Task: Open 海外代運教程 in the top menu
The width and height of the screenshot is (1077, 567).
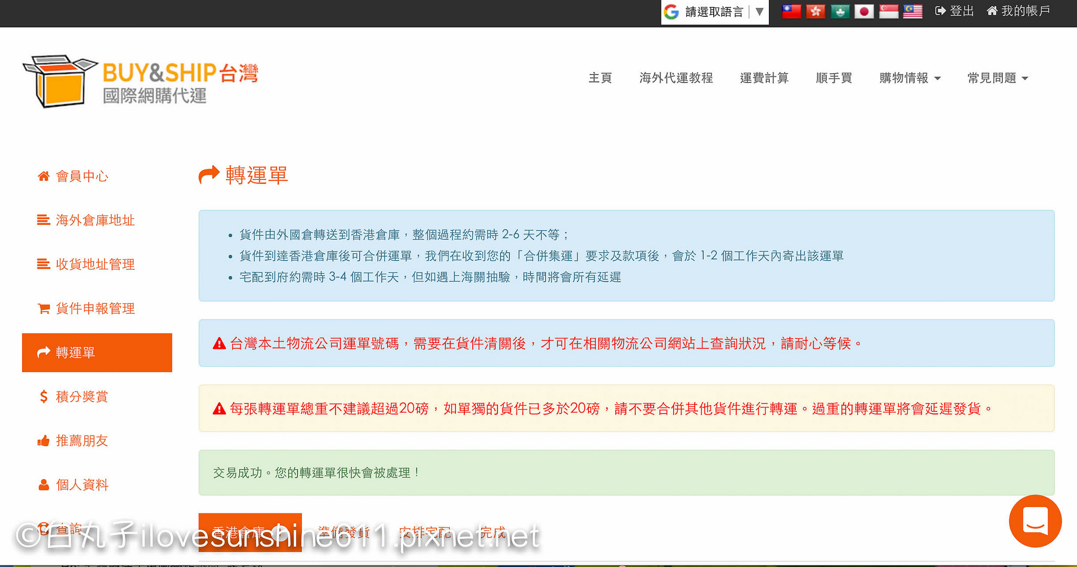Action: coord(676,78)
